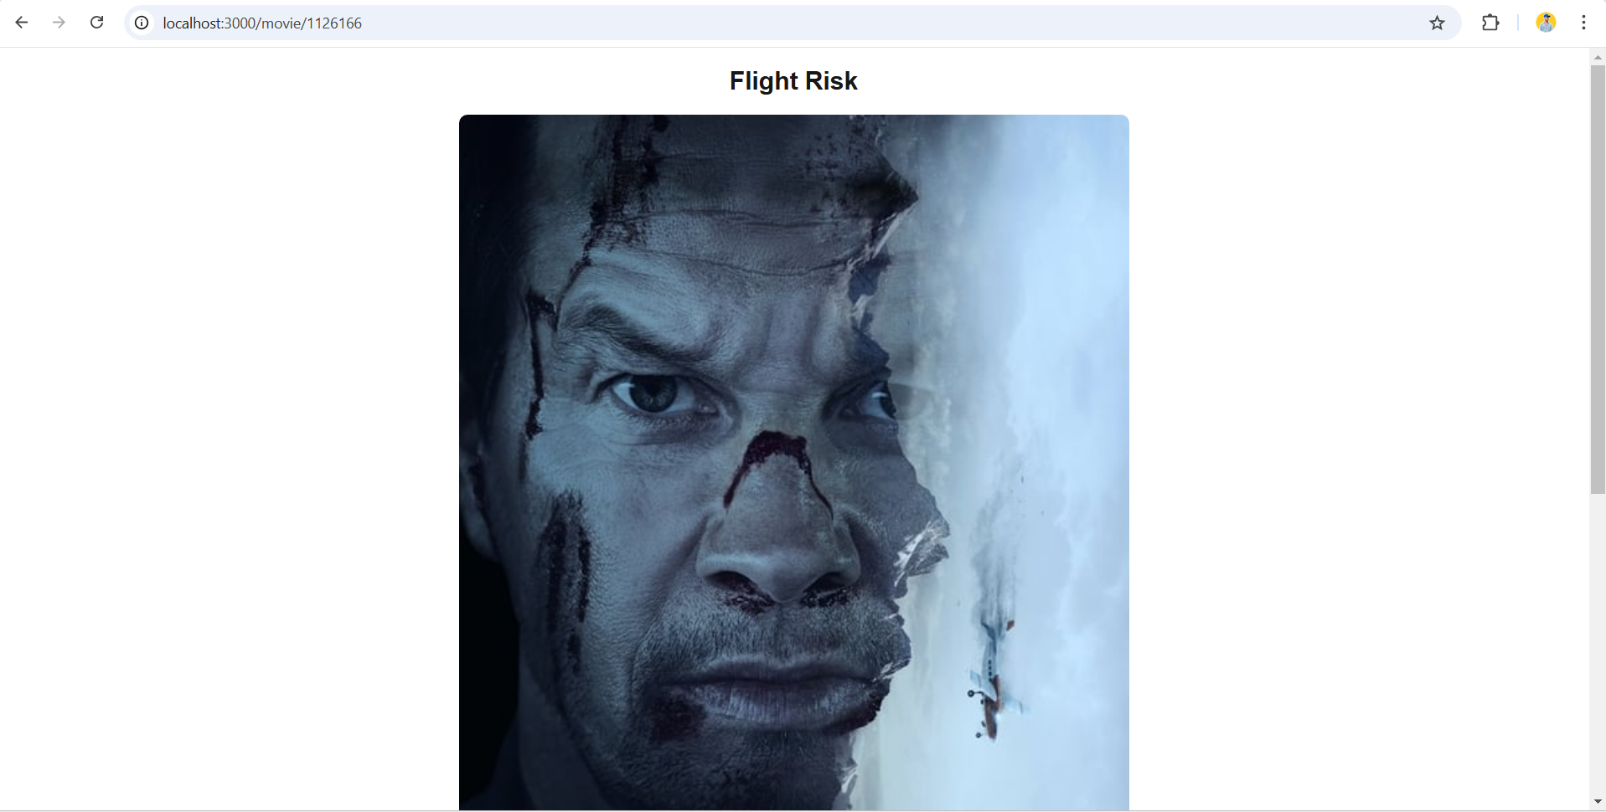Go back using the browser back arrow

pyautogui.click(x=22, y=23)
